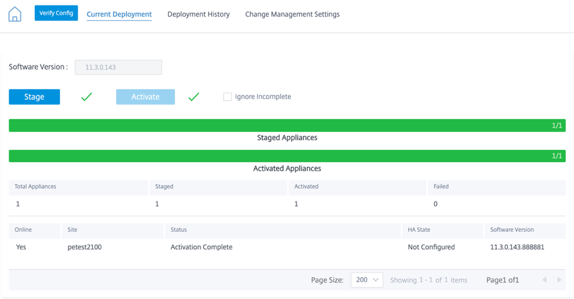The height and width of the screenshot is (299, 574).
Task: Click the Staged Appliances progress bar
Action: [x=287, y=125]
